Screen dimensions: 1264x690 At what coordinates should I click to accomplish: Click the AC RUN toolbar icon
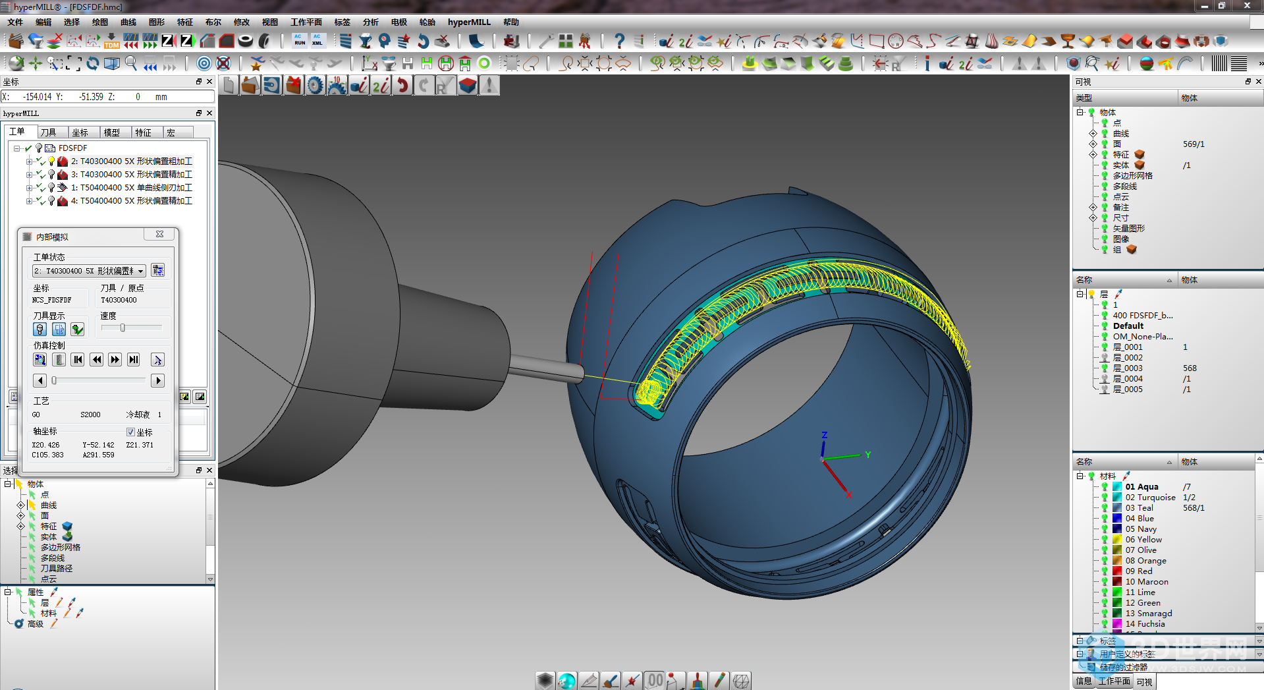tap(300, 41)
